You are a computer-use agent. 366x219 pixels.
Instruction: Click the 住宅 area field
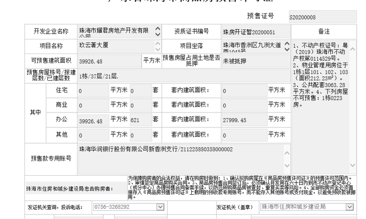93,91
